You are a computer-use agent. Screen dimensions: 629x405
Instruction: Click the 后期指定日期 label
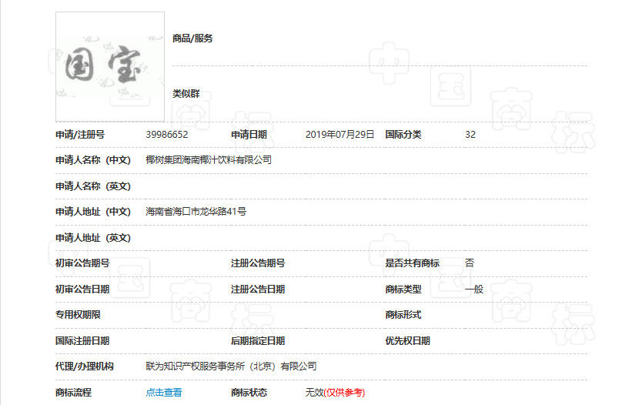(x=258, y=341)
